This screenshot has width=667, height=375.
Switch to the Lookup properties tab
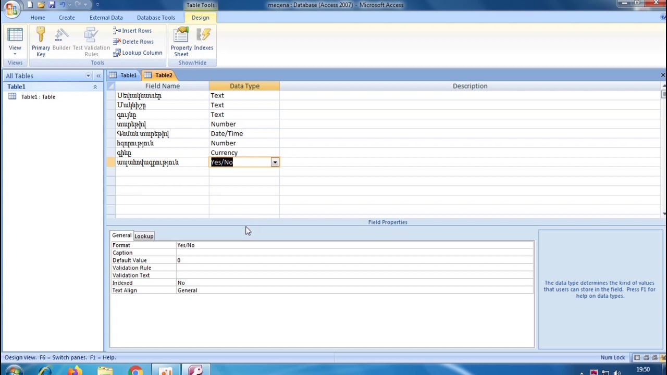pos(144,236)
